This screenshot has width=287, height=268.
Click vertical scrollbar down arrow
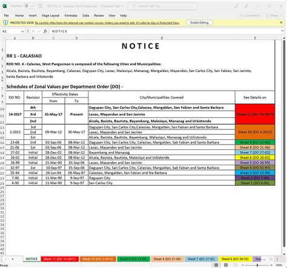click(x=284, y=254)
